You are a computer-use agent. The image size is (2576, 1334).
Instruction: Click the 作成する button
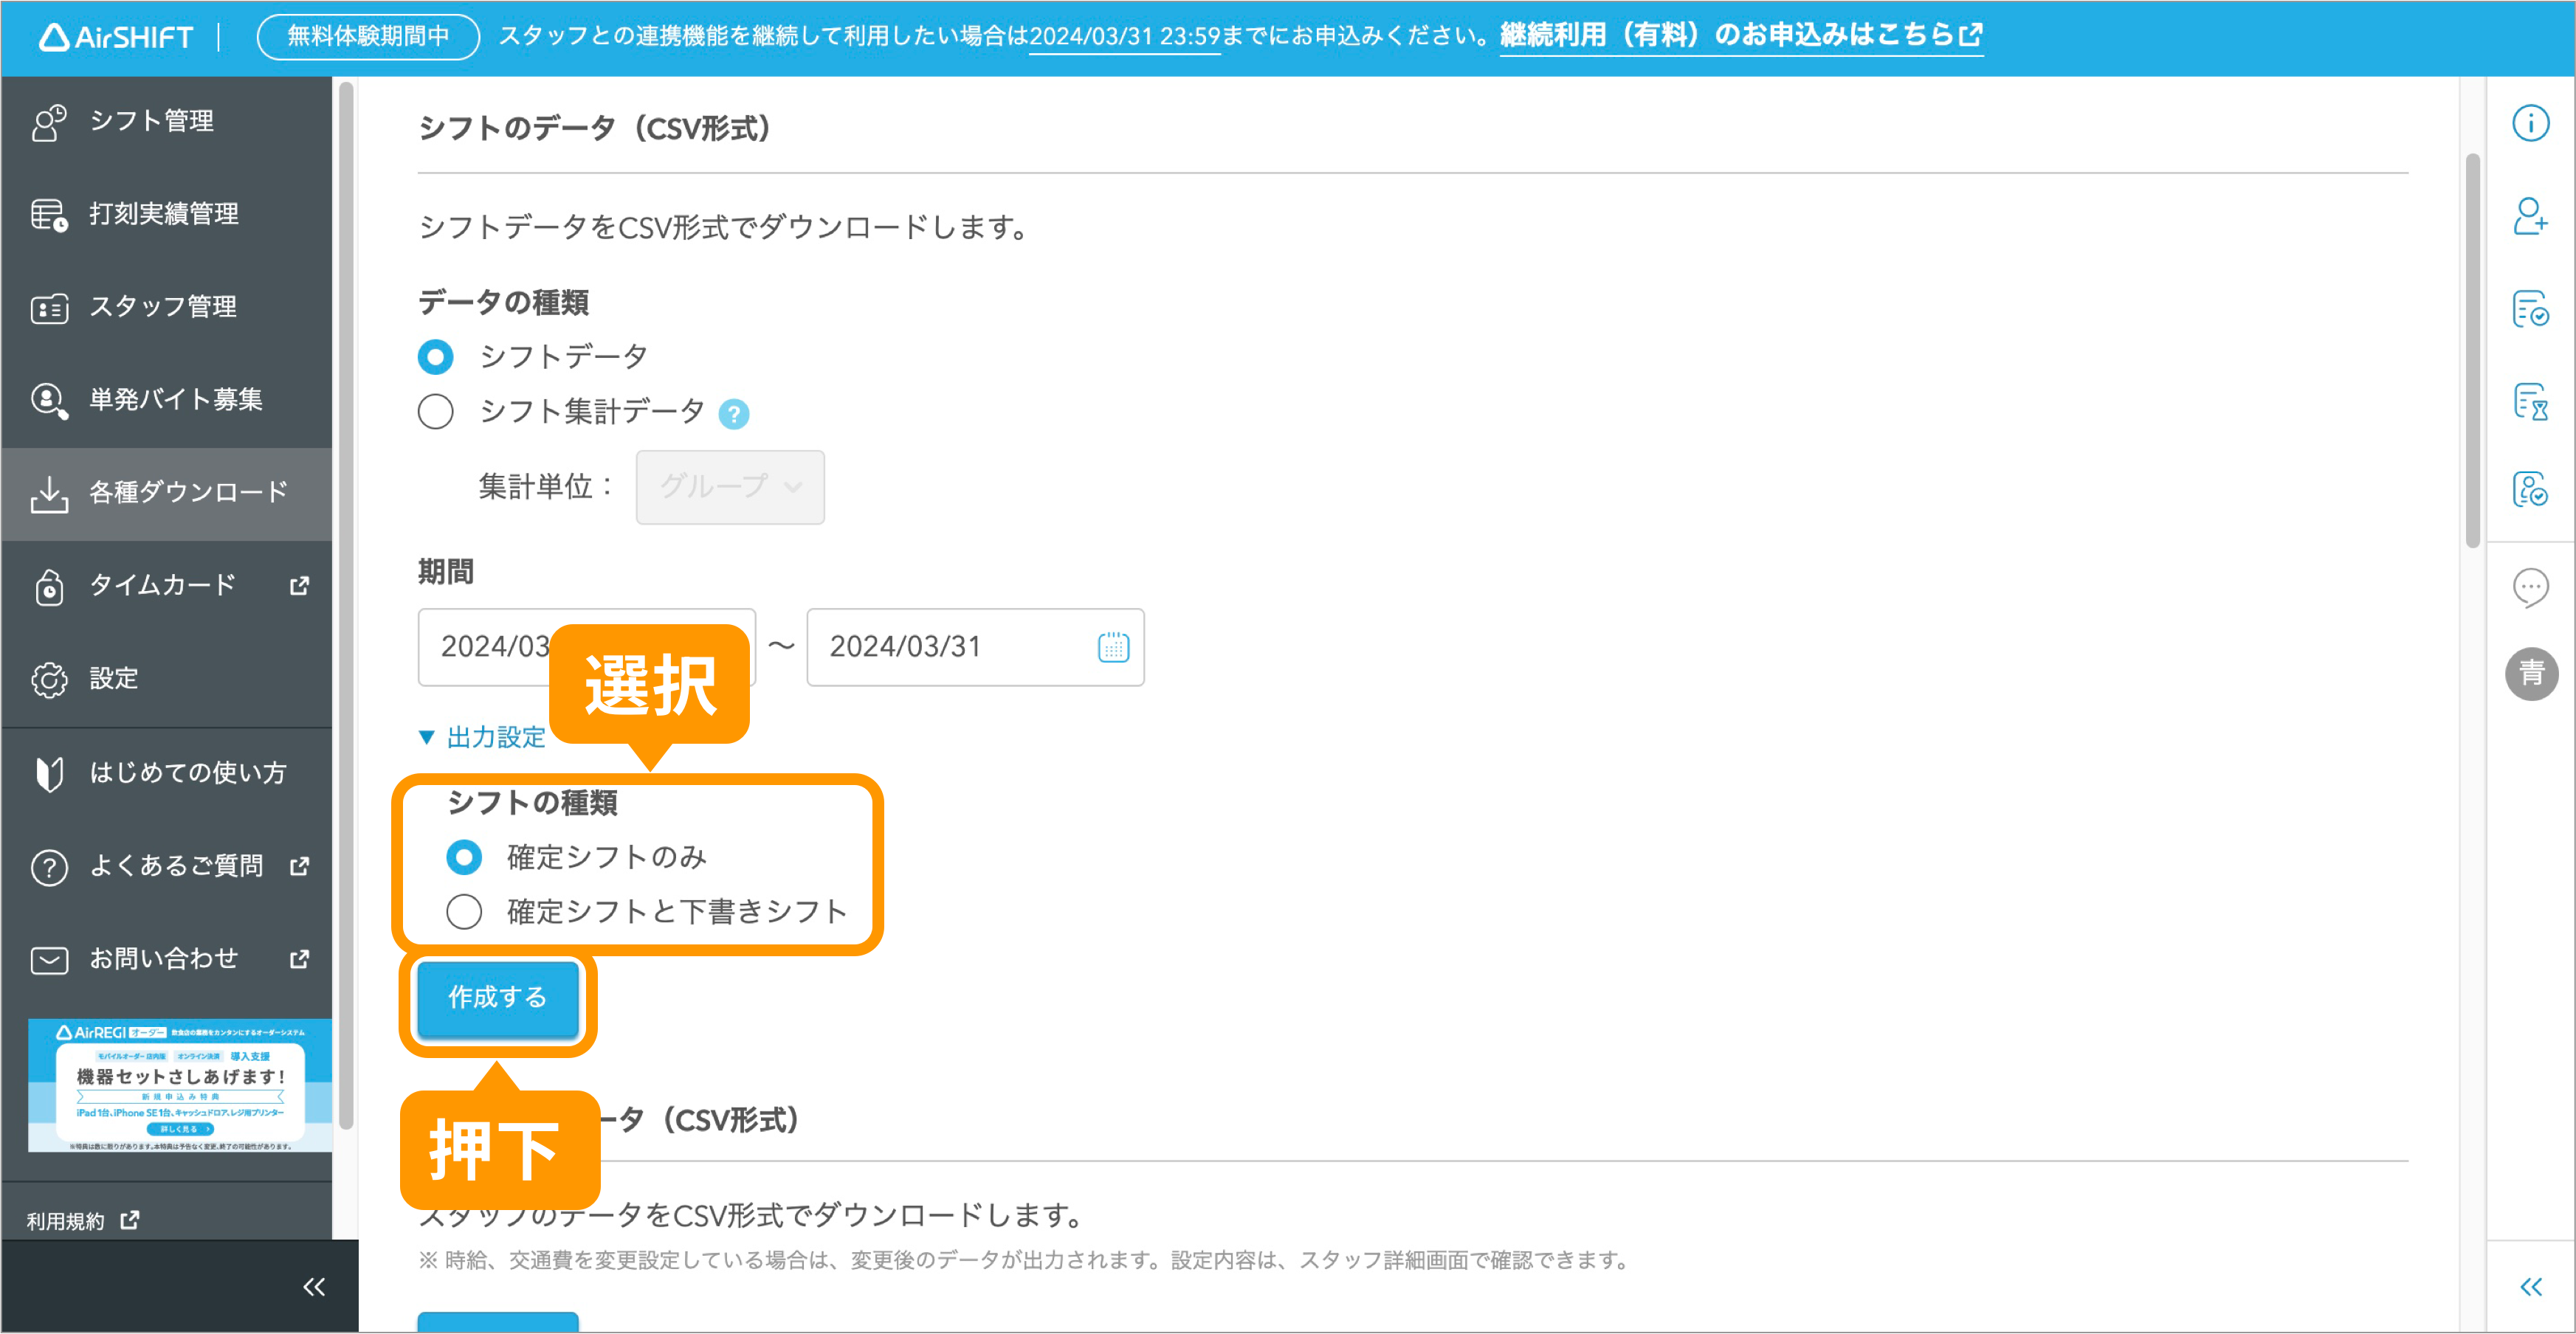pyautogui.click(x=497, y=998)
